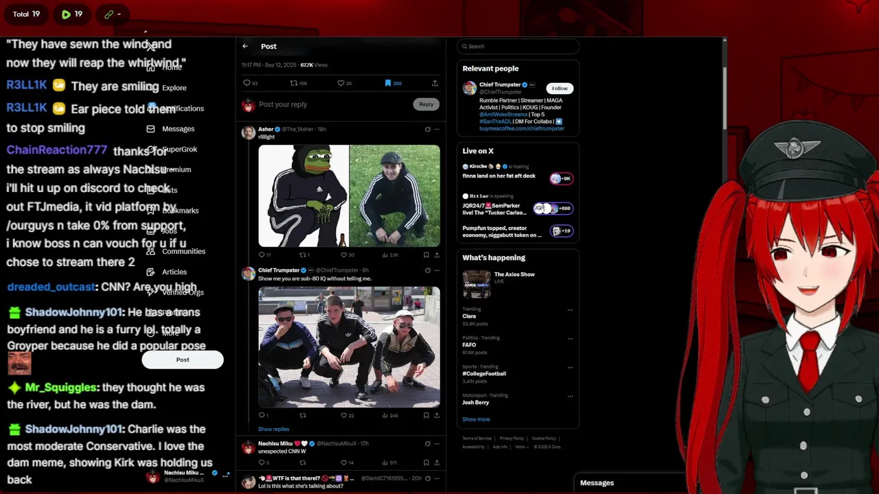The height and width of the screenshot is (494, 879).
Task: View analytics on Nachisu Miku's post (571)
Action: pos(389,462)
